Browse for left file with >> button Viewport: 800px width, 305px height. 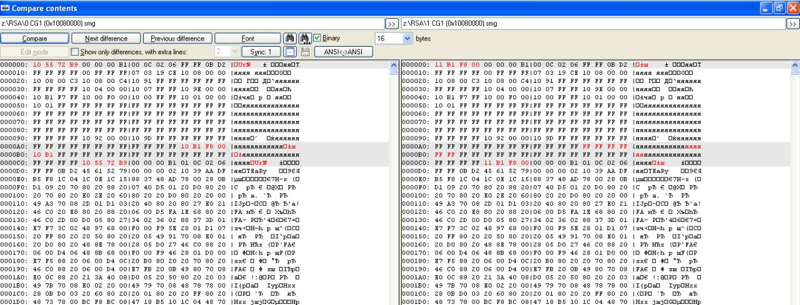coord(392,24)
